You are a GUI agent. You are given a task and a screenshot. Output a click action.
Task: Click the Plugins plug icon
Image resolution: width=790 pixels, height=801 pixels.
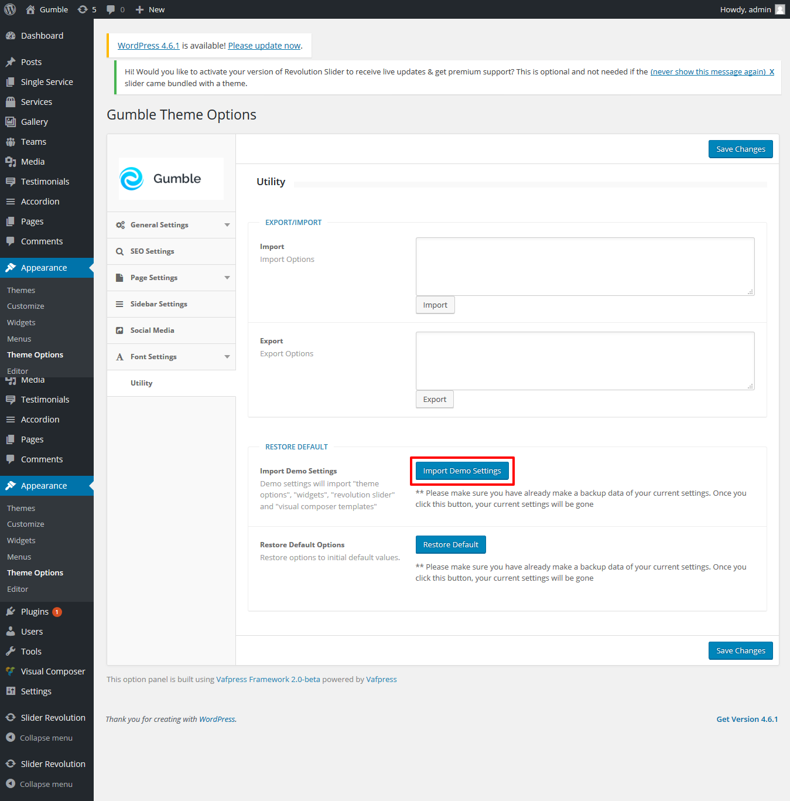11,612
